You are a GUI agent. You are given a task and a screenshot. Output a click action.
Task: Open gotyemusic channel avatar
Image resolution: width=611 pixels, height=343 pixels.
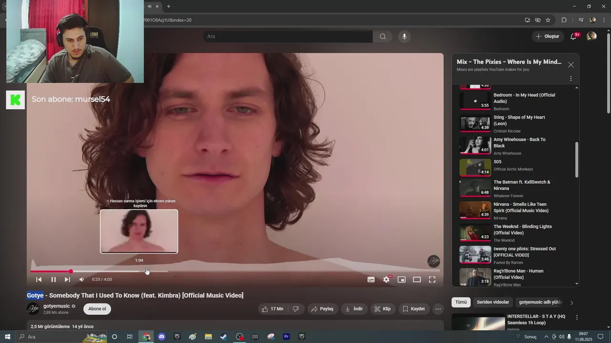[33, 309]
